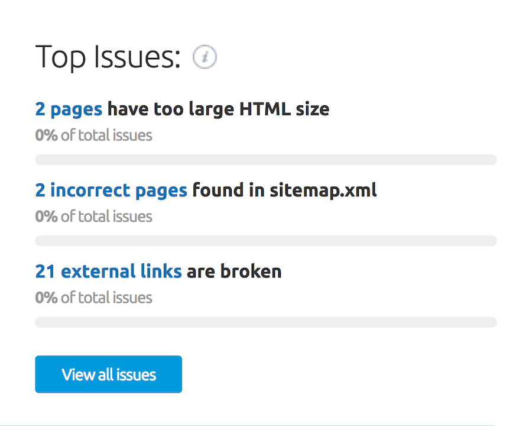Click 'of total issues' caption below HTML size

[x=106, y=135]
